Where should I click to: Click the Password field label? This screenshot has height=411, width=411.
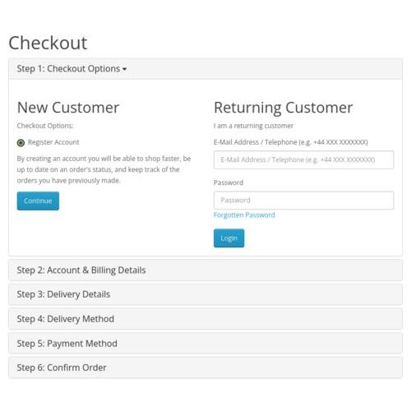pyautogui.click(x=229, y=182)
